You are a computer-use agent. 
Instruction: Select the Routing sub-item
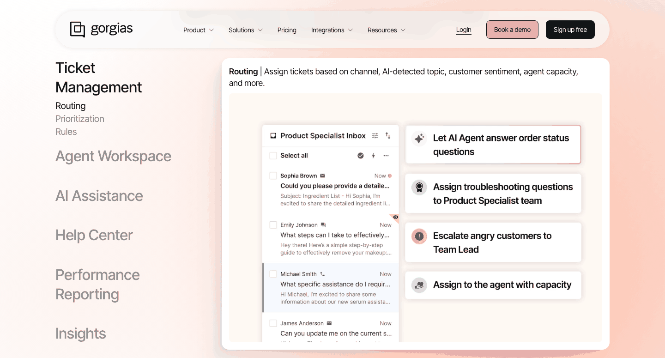pos(71,106)
